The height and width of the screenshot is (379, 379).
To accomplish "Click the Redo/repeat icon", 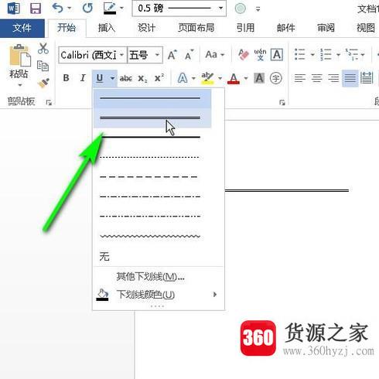I will coord(87,9).
